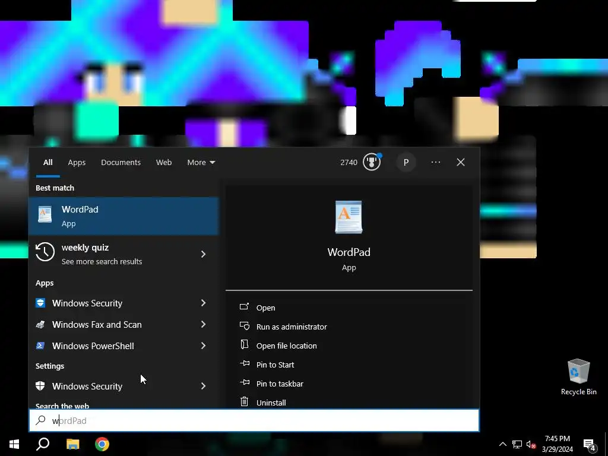608x456 pixels.
Task: Click the Pin to taskbar pin icon
Action: pyautogui.click(x=244, y=382)
